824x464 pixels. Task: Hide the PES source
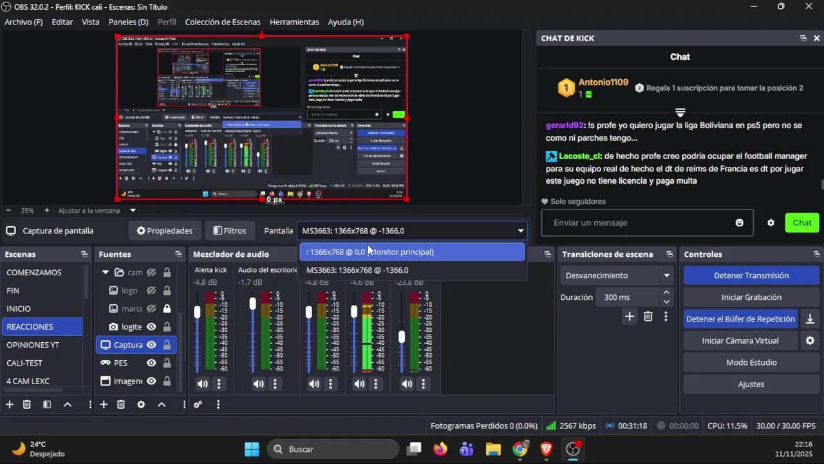pos(151,363)
